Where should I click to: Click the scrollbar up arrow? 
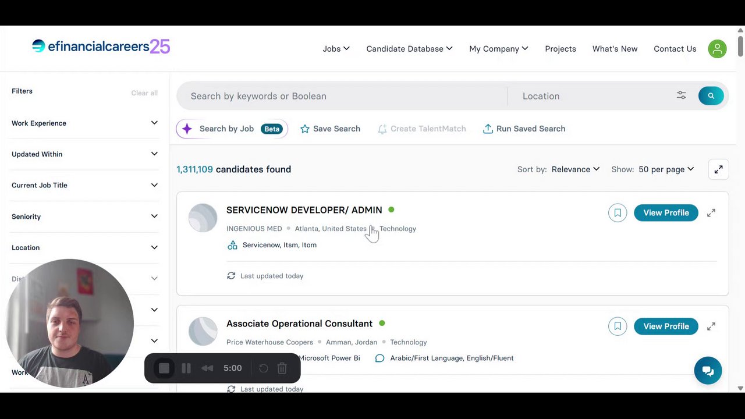coord(740,30)
